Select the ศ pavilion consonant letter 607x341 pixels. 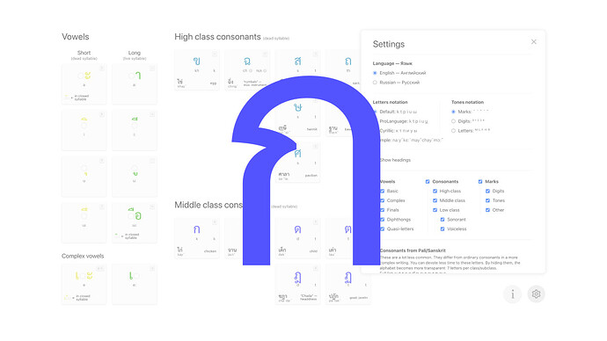point(297,154)
